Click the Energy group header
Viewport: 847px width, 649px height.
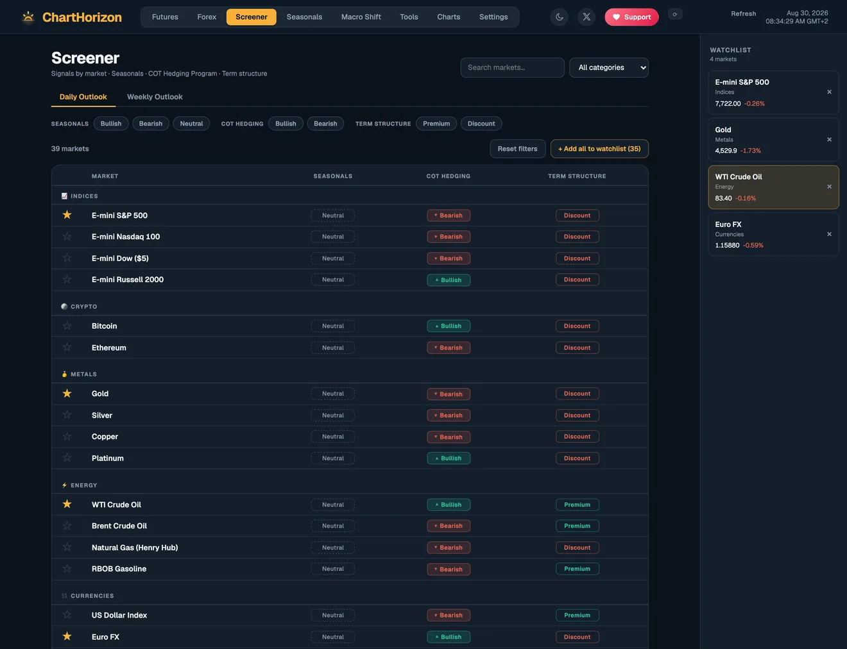click(350, 485)
